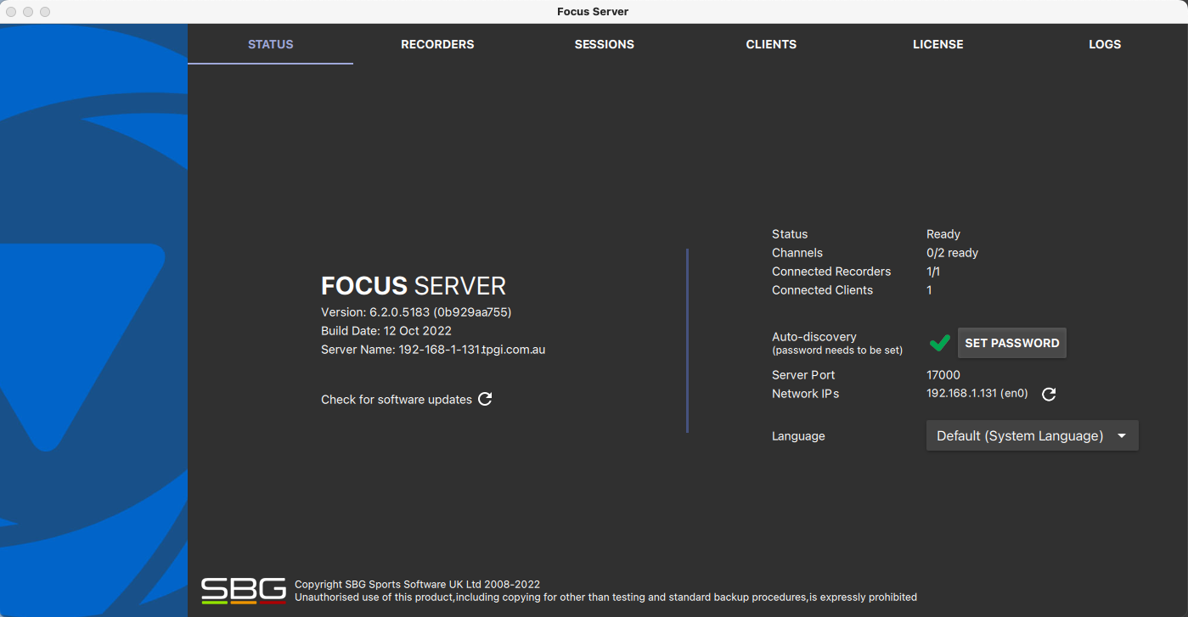Refresh the Network IPs list
The image size is (1188, 617).
coord(1049,394)
